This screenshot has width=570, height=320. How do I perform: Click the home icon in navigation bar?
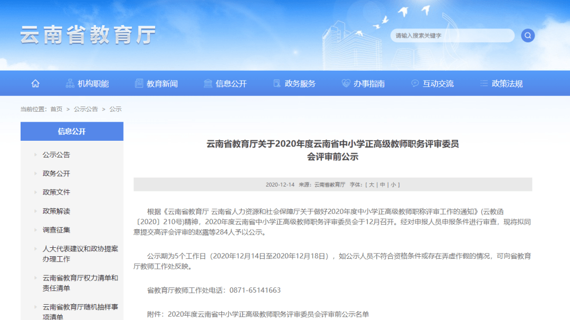35,83
